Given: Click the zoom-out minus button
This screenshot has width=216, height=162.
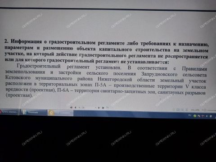Looking at the screenshot, I should tap(205, 110).
